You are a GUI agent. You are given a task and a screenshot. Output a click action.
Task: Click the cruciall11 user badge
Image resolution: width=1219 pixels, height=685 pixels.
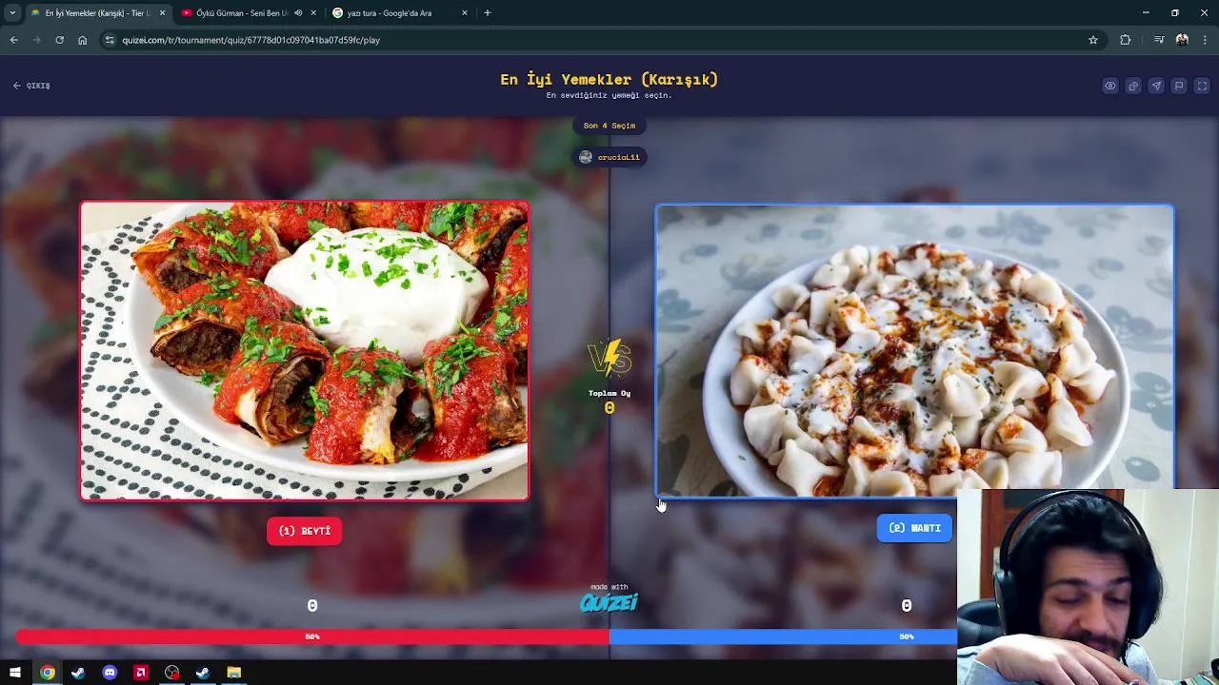pos(609,157)
